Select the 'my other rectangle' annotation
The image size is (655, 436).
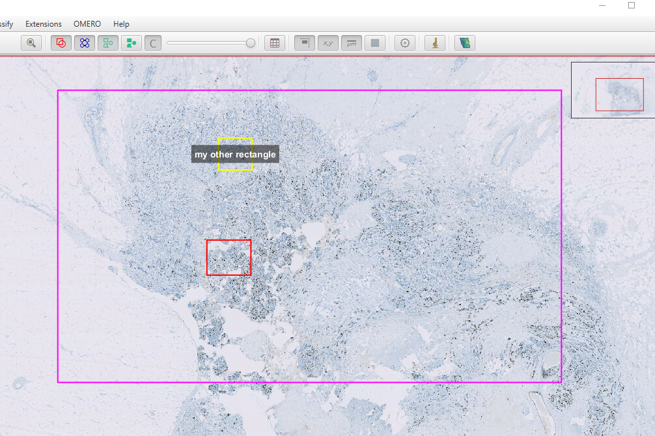click(x=234, y=154)
